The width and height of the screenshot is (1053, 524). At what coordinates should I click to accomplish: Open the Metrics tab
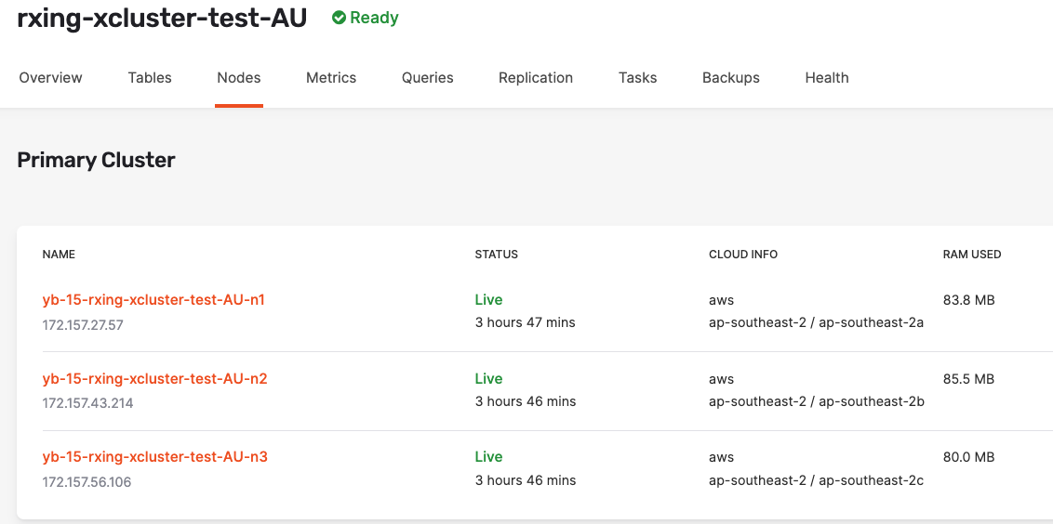(331, 78)
